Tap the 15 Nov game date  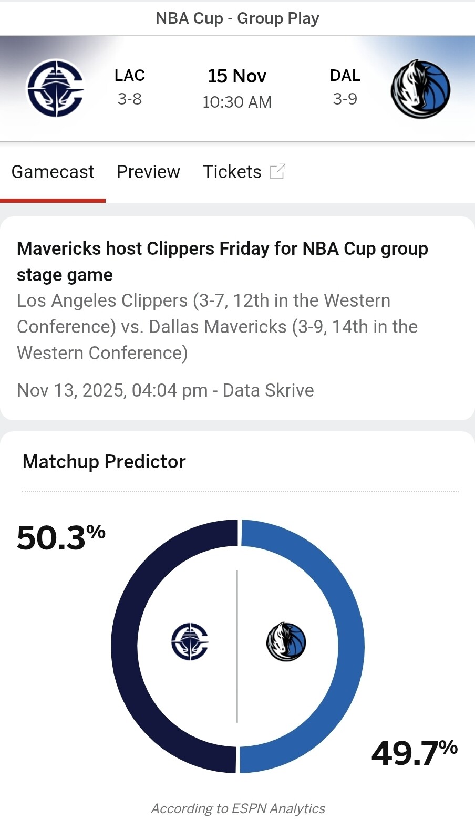click(237, 76)
